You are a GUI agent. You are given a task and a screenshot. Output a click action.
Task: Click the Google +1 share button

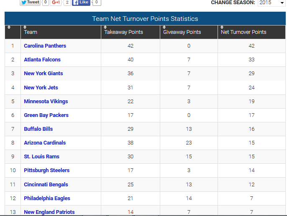pos(56,3)
